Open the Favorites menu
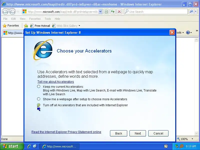200x150 pixels. pos(35,19)
